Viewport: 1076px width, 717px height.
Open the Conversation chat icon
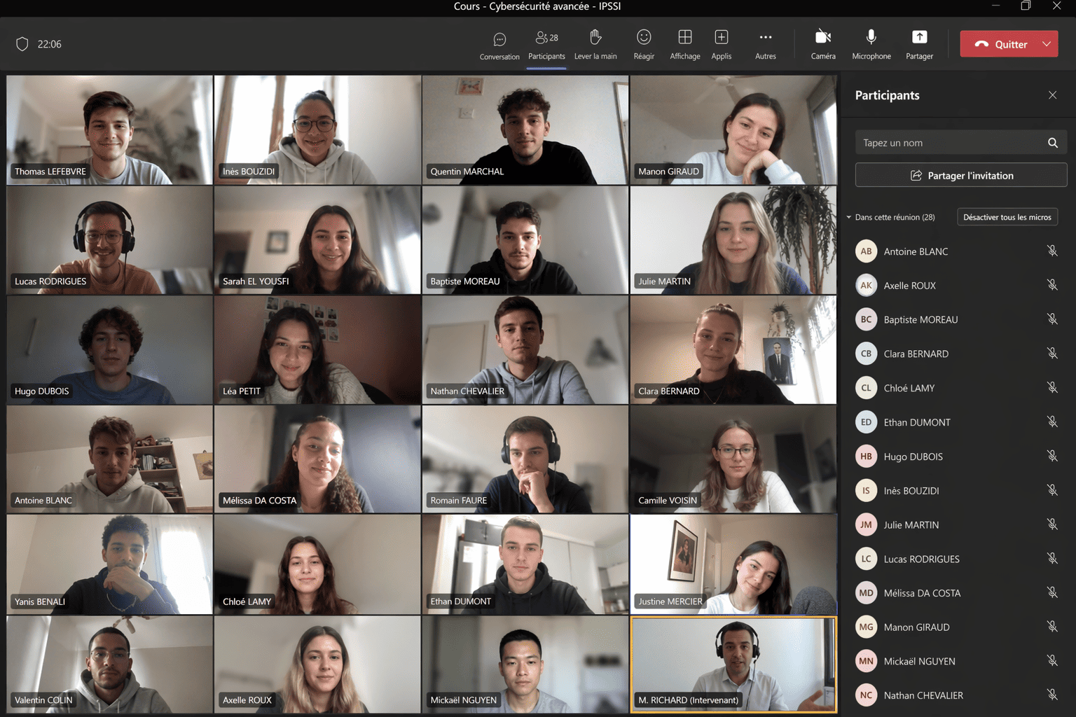coord(499,39)
